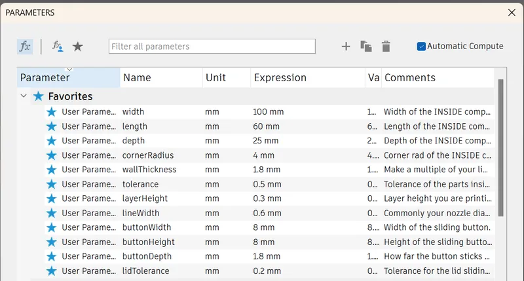
Task: Click the Favorites group star icon
Action: click(39, 96)
